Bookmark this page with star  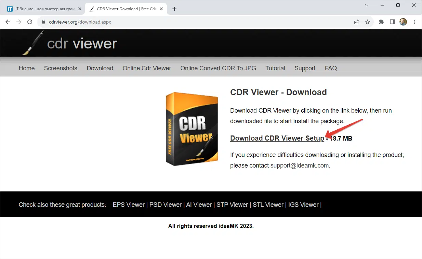click(x=368, y=22)
